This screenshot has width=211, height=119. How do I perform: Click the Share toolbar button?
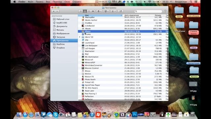point(121,11)
